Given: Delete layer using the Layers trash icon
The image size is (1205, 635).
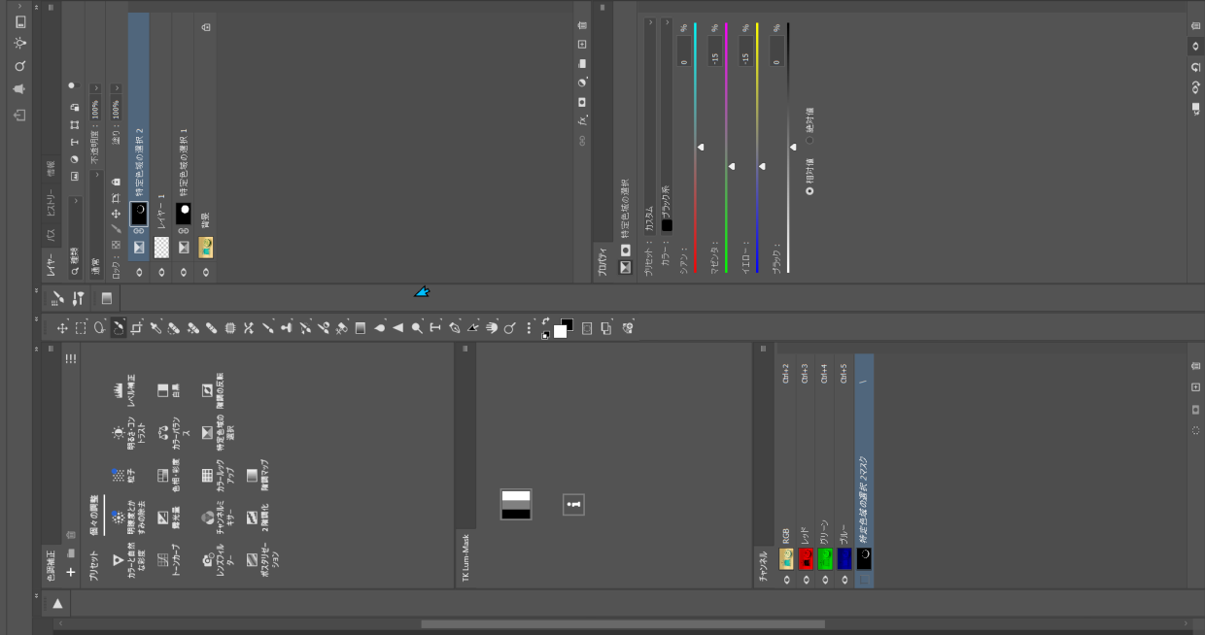Looking at the screenshot, I should [582, 24].
